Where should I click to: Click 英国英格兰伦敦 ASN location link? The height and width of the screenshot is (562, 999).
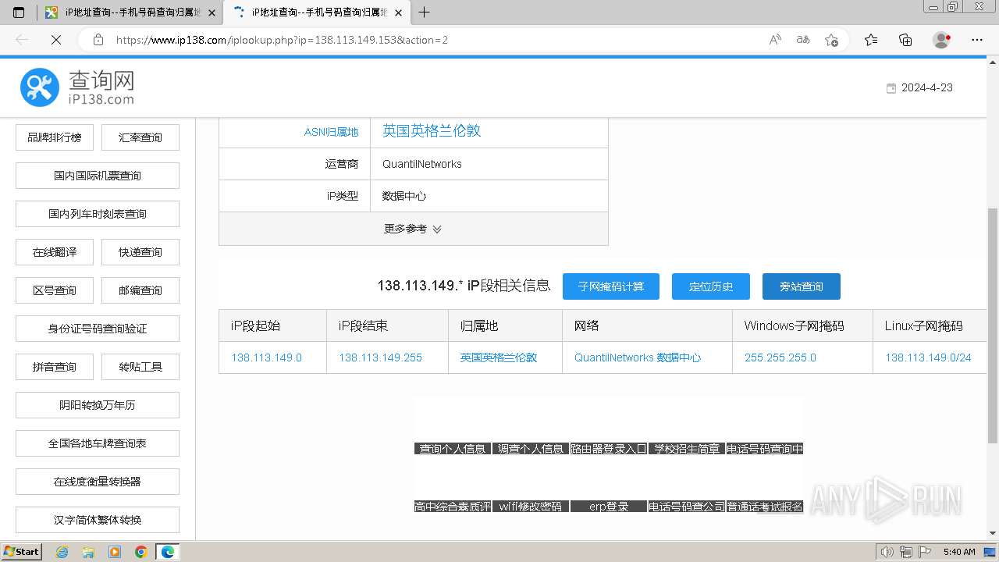(x=432, y=131)
